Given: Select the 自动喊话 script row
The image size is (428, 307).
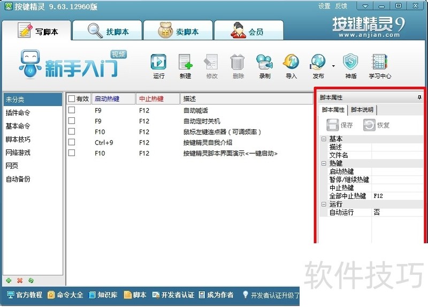Looking at the screenshot, I should (x=189, y=110).
